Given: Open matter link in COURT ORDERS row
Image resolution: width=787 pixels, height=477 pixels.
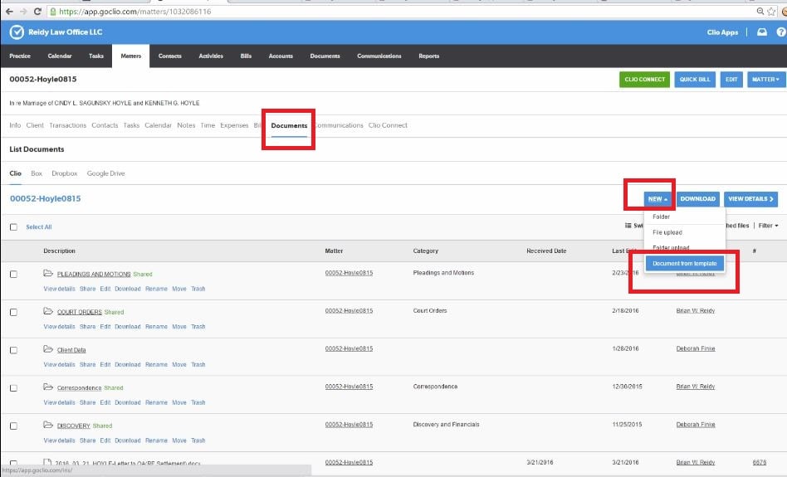Looking at the screenshot, I should pos(349,311).
